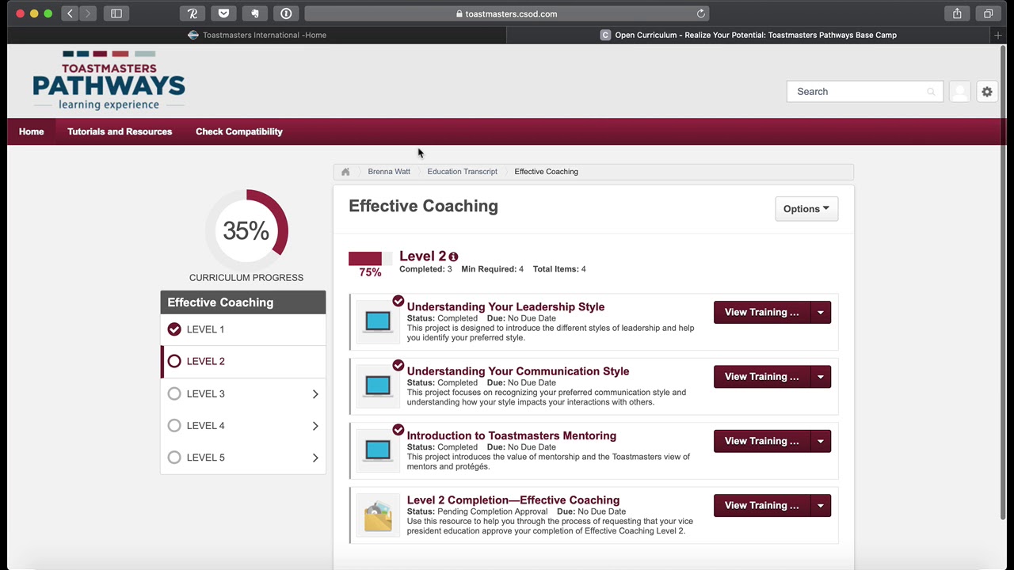Screen dimensions: 1014x570
Task: View Training for Level 2 Completion
Action: click(762, 505)
